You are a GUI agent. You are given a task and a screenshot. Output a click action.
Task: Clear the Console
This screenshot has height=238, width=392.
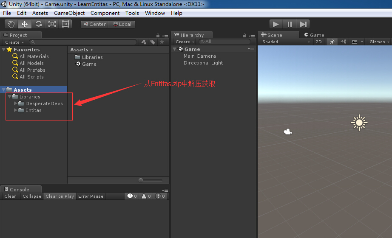point(10,196)
